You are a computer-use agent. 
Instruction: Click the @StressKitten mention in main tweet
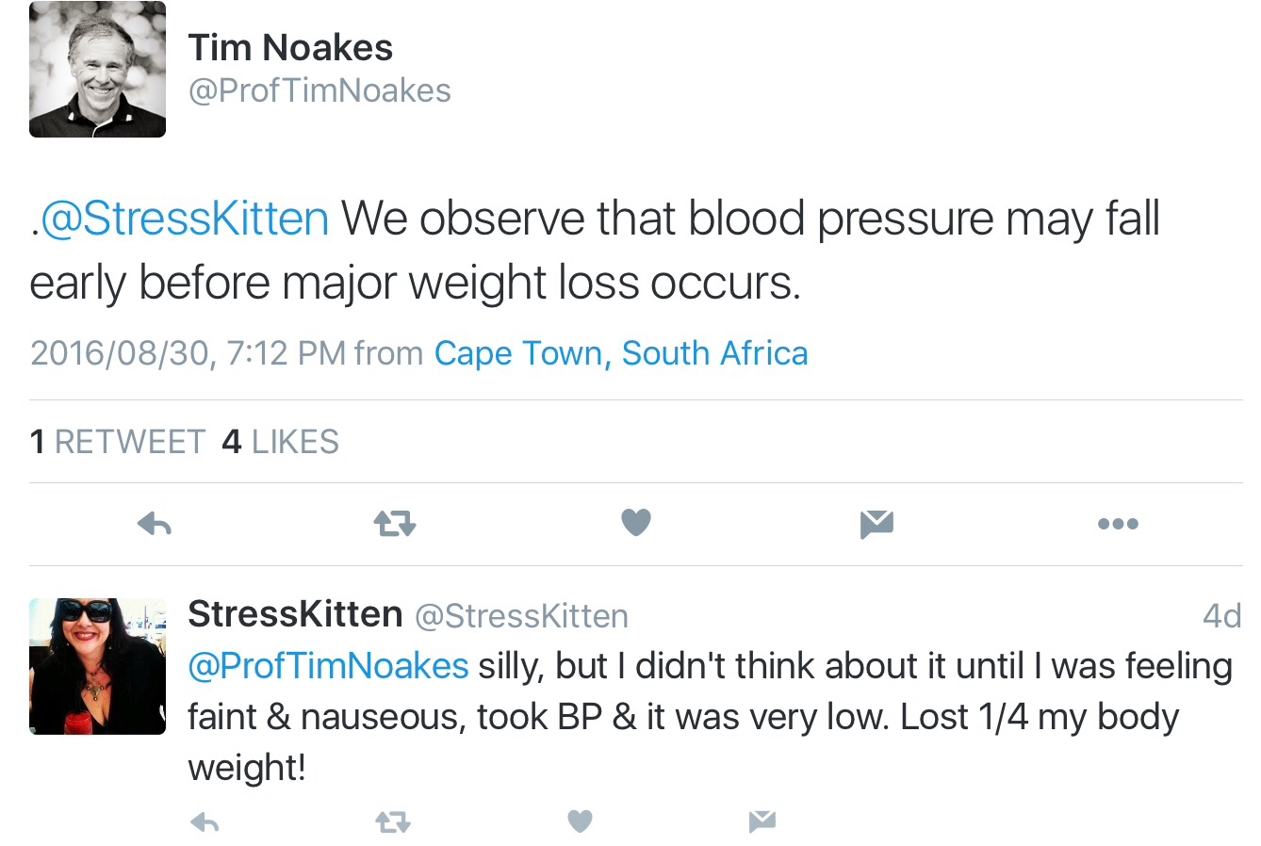coord(182,219)
